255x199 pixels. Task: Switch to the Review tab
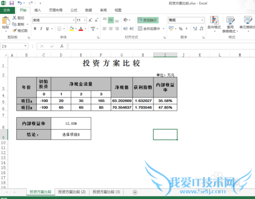[104, 10]
